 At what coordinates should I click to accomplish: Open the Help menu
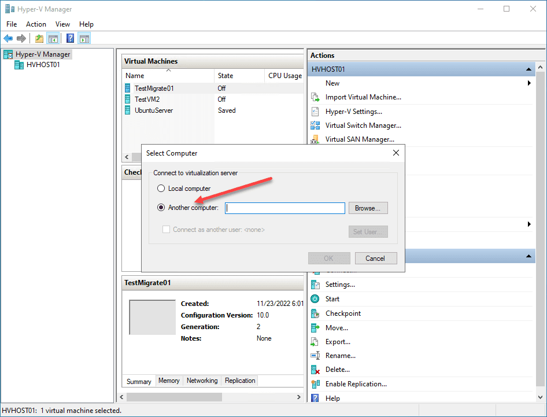pyautogui.click(x=86, y=24)
